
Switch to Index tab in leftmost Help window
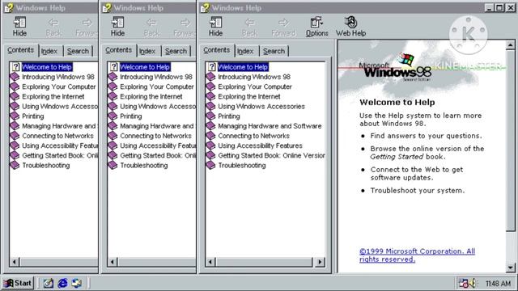tap(49, 51)
